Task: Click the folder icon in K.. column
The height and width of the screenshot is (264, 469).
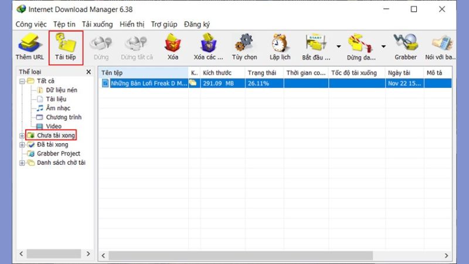Action: coord(193,83)
